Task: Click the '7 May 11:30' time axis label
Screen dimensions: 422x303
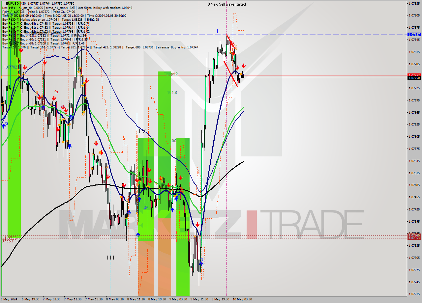Action: click(73, 299)
